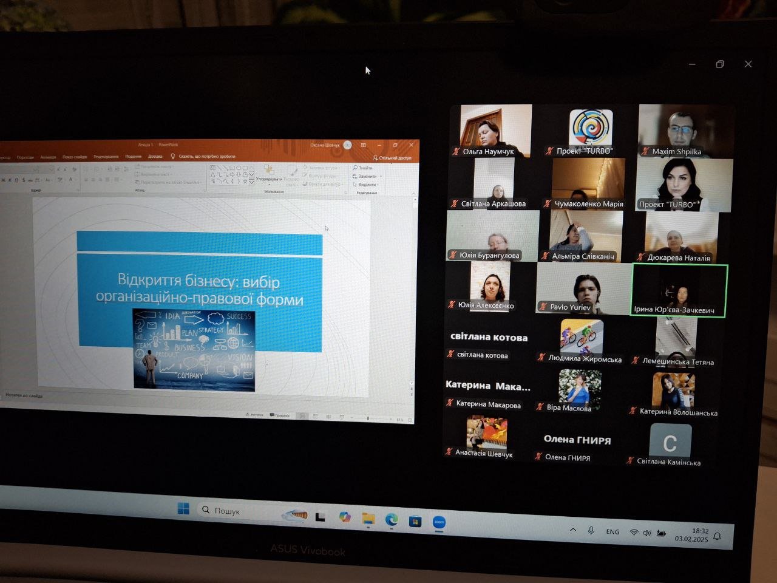Viewport: 777px width, 583px height.
Task: Open the Замінити dropdown
Action: [x=367, y=176]
